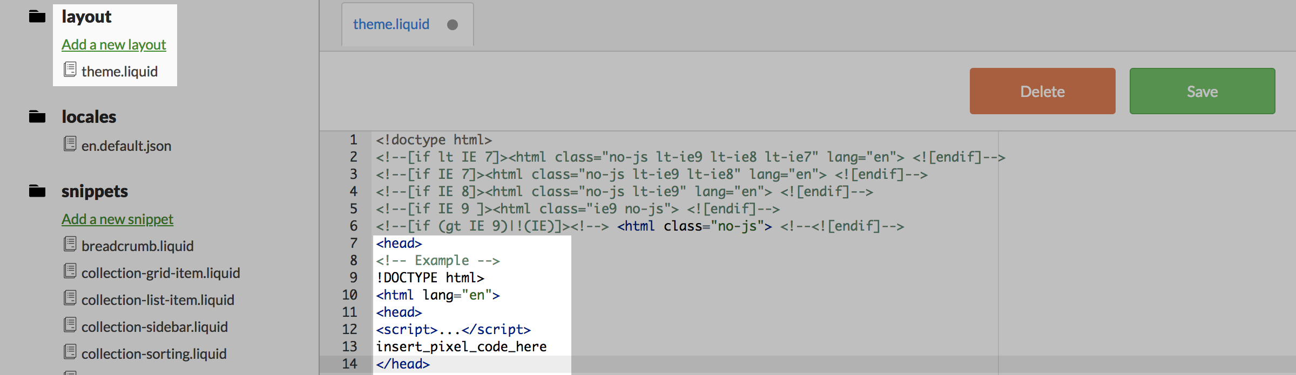Click the Example comment on line 8
The image size is (1296, 375).
tap(438, 260)
